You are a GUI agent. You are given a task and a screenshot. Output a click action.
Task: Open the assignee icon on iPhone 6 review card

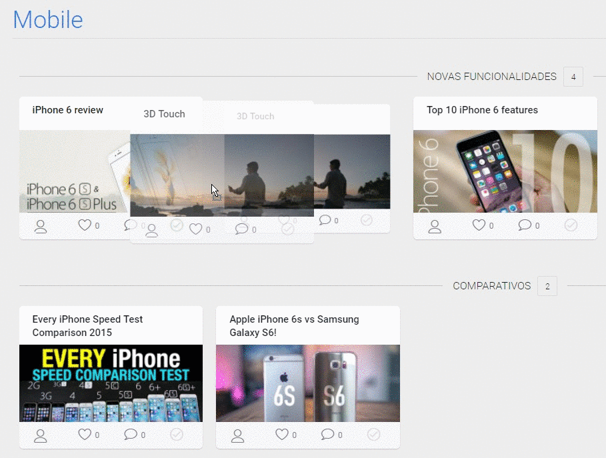[x=41, y=227]
